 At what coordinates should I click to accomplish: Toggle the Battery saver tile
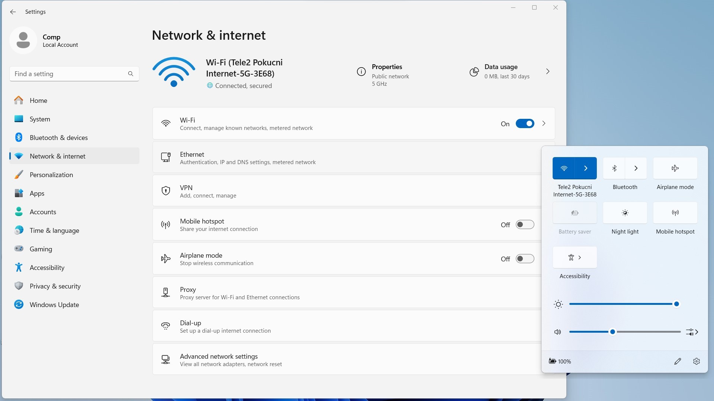575,213
